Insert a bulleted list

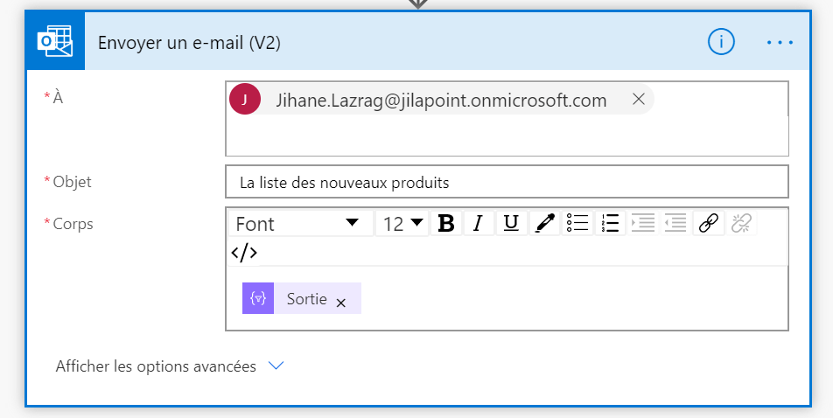pos(577,224)
